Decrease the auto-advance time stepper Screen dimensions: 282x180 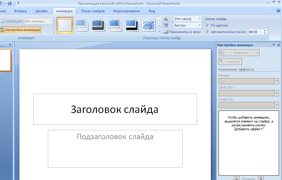tap(265, 33)
